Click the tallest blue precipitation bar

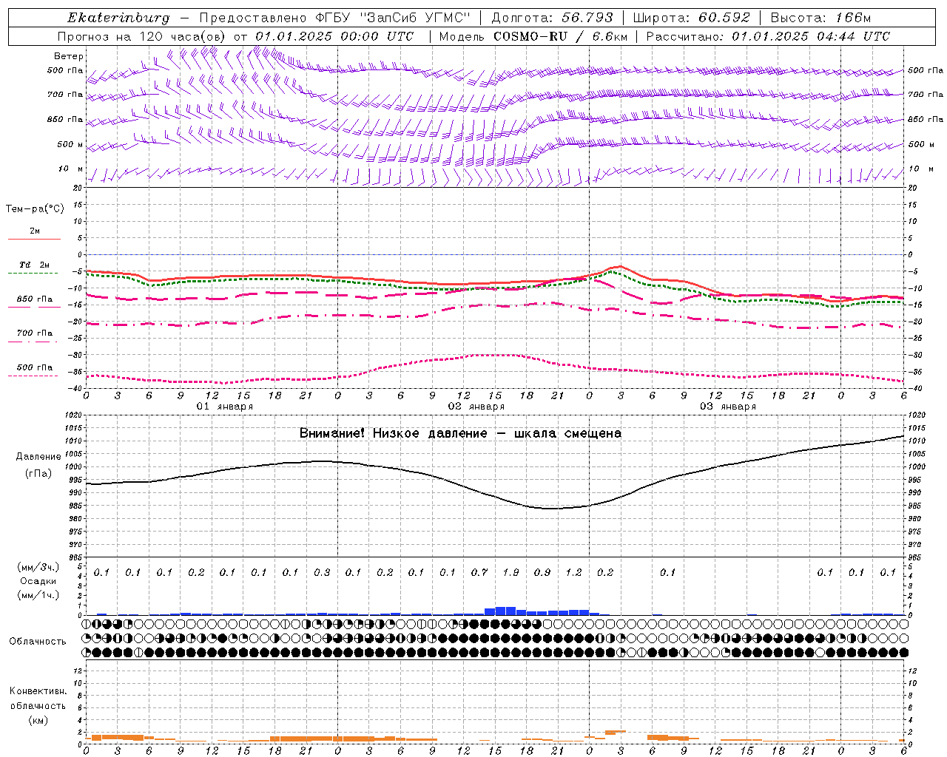505,611
